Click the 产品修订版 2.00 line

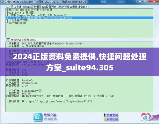[x=17, y=86]
